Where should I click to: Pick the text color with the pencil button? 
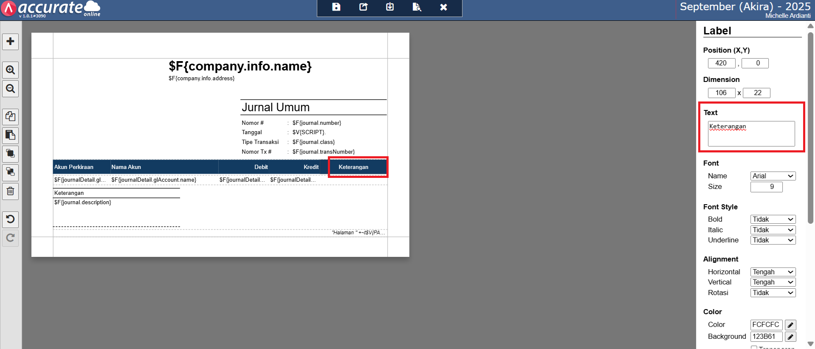tap(790, 325)
